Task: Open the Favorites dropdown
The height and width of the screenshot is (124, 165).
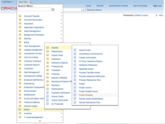Action: click(x=7, y=2)
